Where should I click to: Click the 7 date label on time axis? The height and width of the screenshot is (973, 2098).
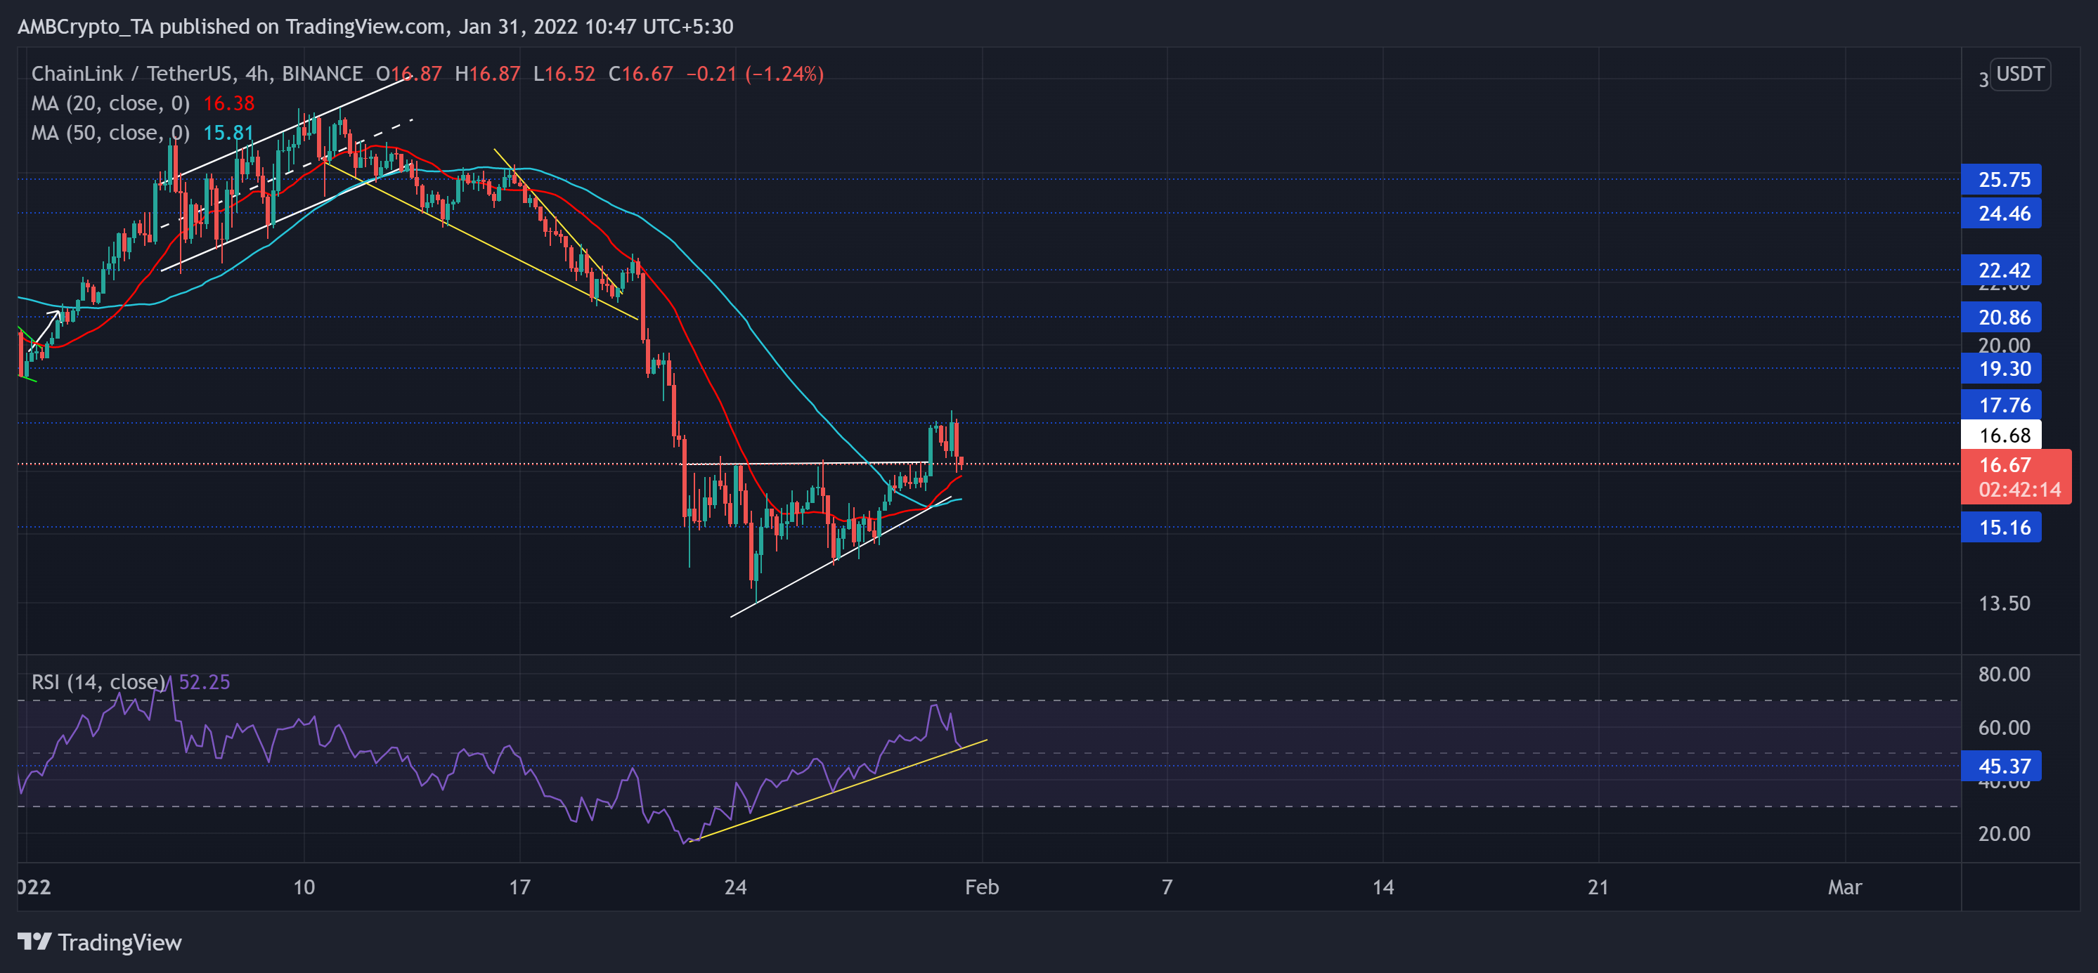pos(1167,887)
